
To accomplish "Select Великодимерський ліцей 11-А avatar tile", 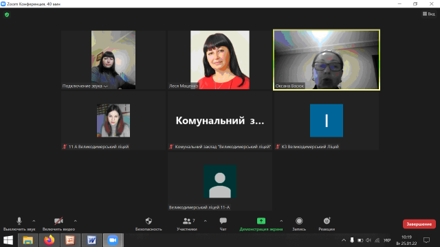I will (220, 181).
